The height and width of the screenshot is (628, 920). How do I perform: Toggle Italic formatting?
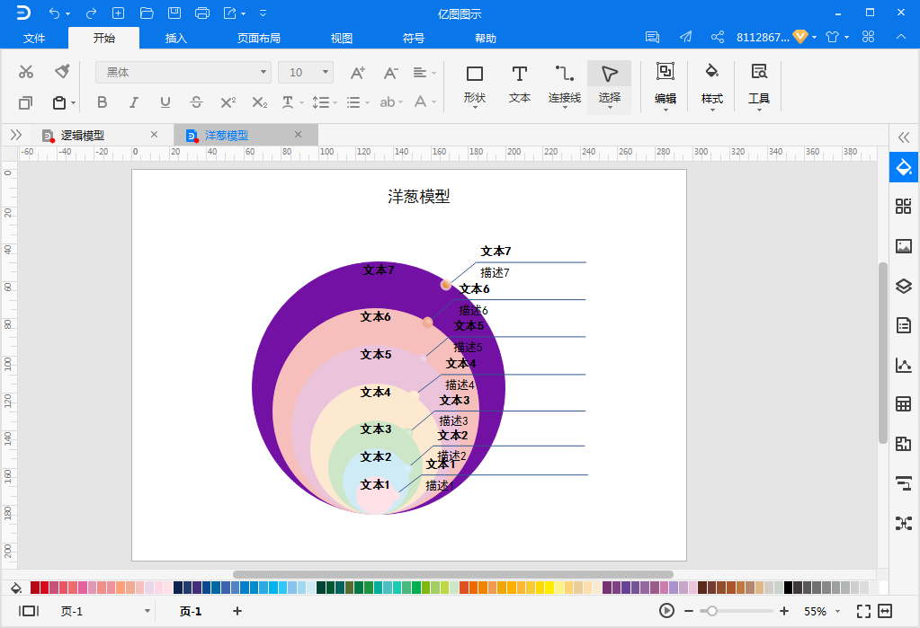point(134,102)
